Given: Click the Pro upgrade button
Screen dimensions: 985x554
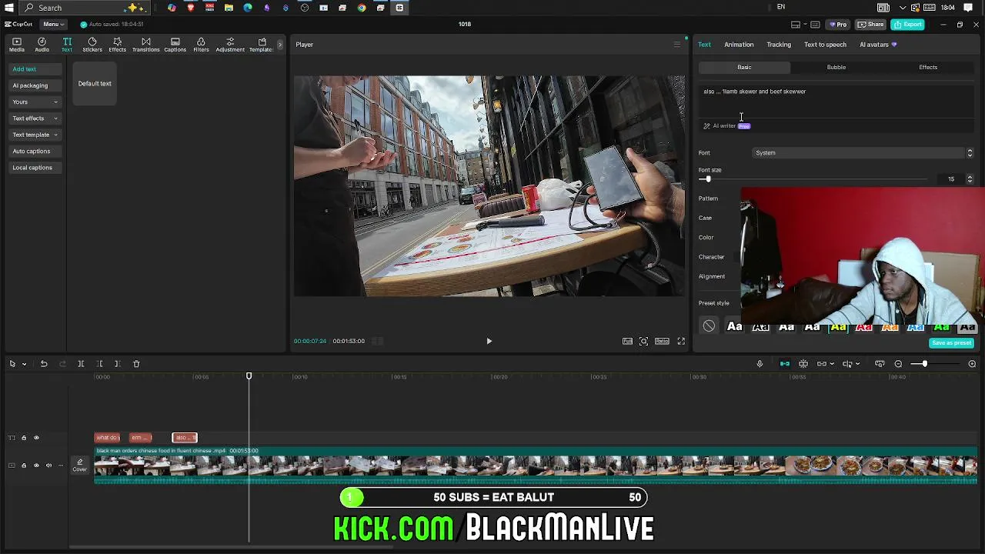Looking at the screenshot, I should pyautogui.click(x=838, y=25).
